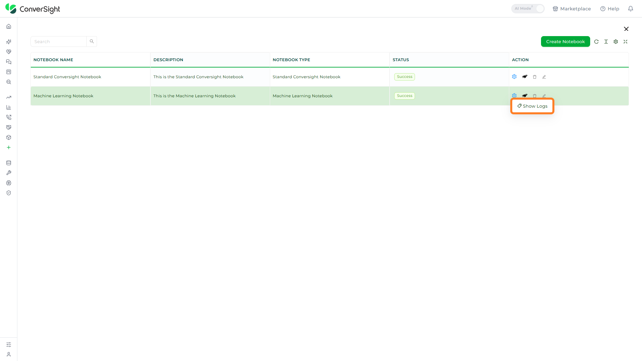Open table settings gear in toolbar
Viewport: 642px width, 361px height.
click(x=616, y=42)
